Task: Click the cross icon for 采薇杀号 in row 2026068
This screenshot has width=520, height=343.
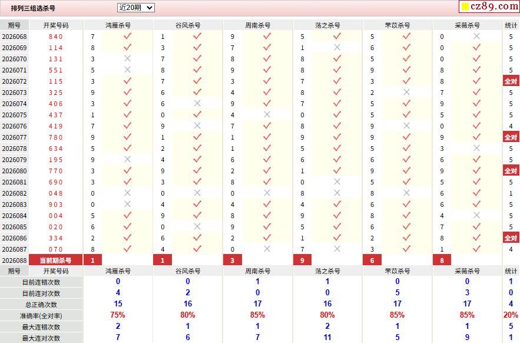Action: click(476, 37)
